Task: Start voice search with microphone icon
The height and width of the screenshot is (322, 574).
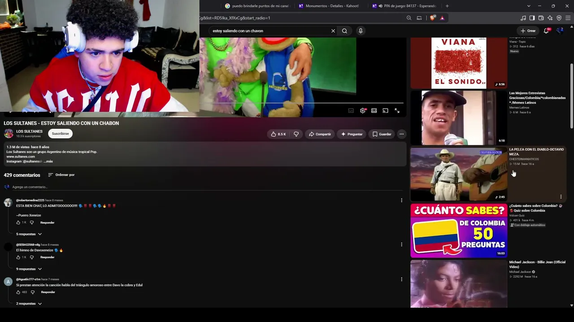Action: (361, 31)
